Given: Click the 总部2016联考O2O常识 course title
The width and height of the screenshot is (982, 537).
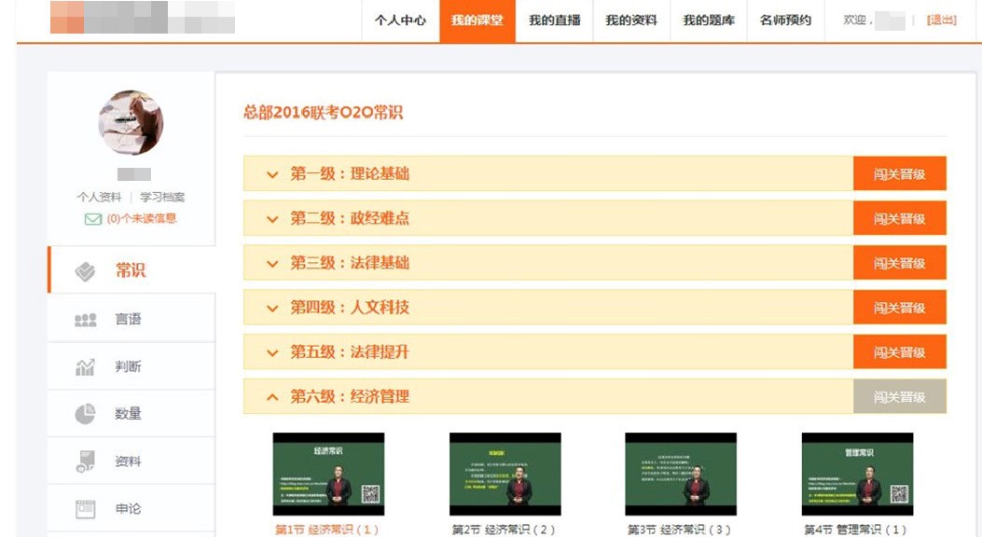Looking at the screenshot, I should 324,113.
